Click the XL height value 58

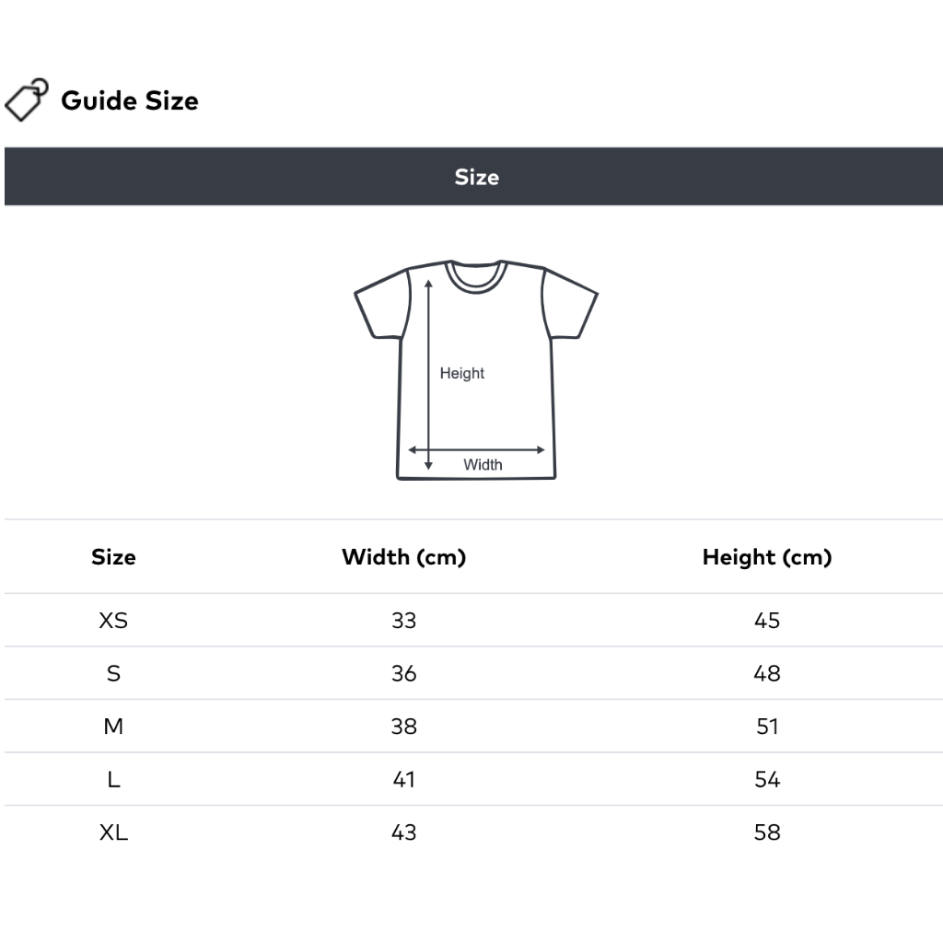coord(766,832)
